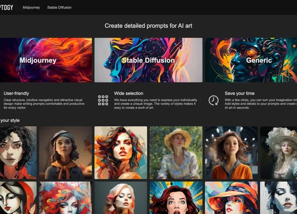Image resolution: width=297 pixels, height=214 pixels.
Task: Open Midjourney in the top navigation
Action: click(31, 7)
